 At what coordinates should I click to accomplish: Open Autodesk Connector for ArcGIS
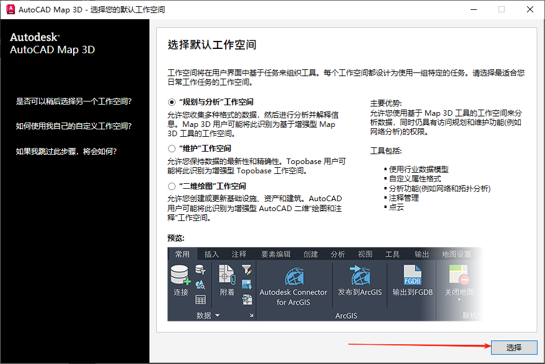point(294,277)
